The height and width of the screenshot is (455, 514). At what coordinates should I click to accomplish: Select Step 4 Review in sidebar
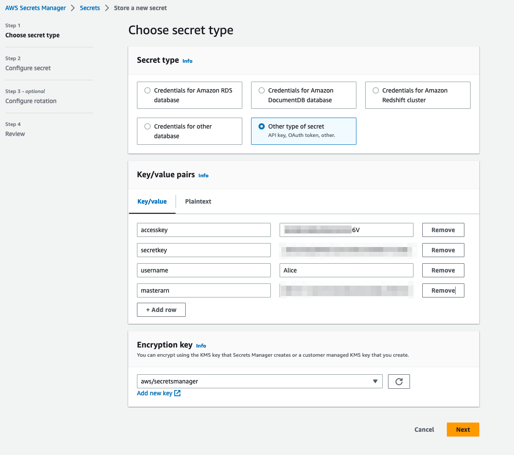click(x=15, y=129)
